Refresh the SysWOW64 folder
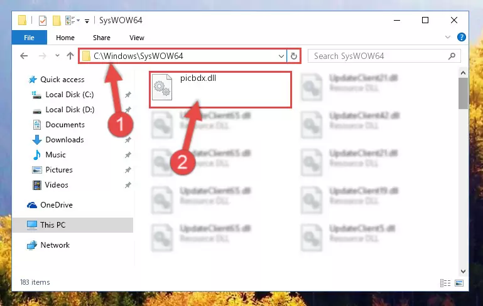Screen dimensions: 483x306 [294, 56]
